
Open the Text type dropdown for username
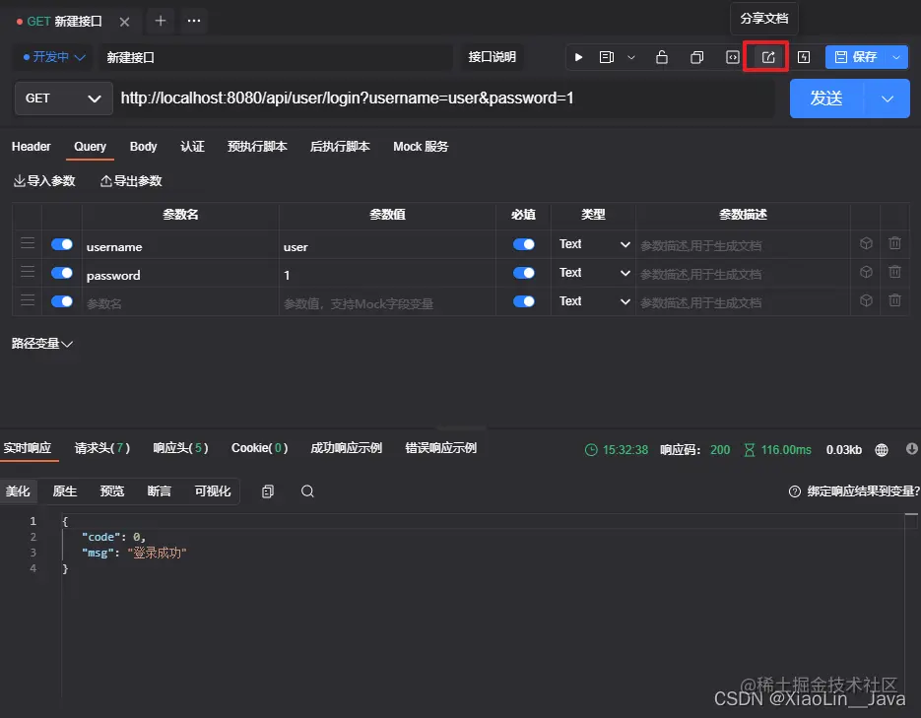[x=593, y=244]
